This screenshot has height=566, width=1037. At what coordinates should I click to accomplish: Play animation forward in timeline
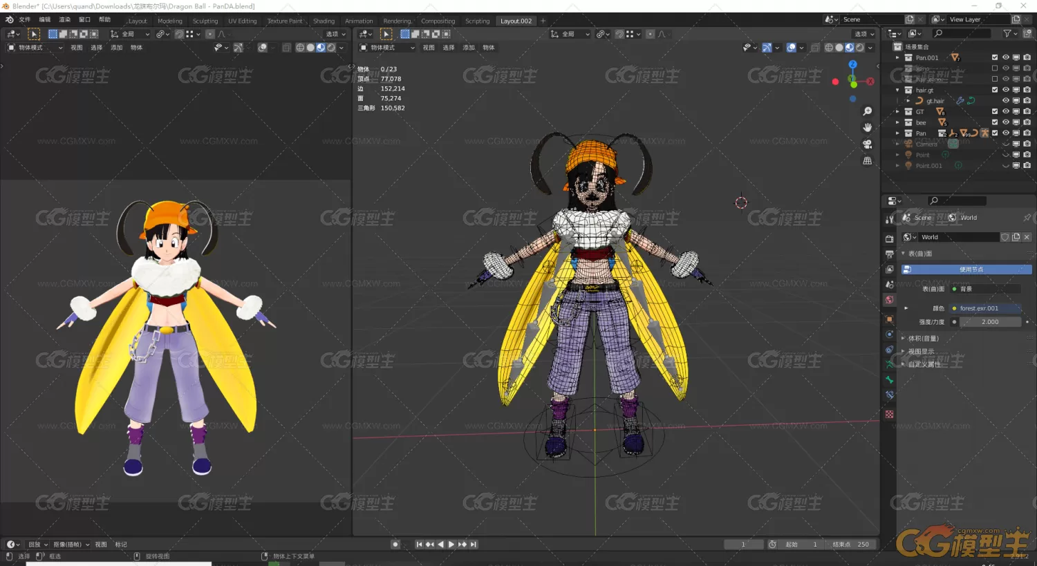[451, 545]
